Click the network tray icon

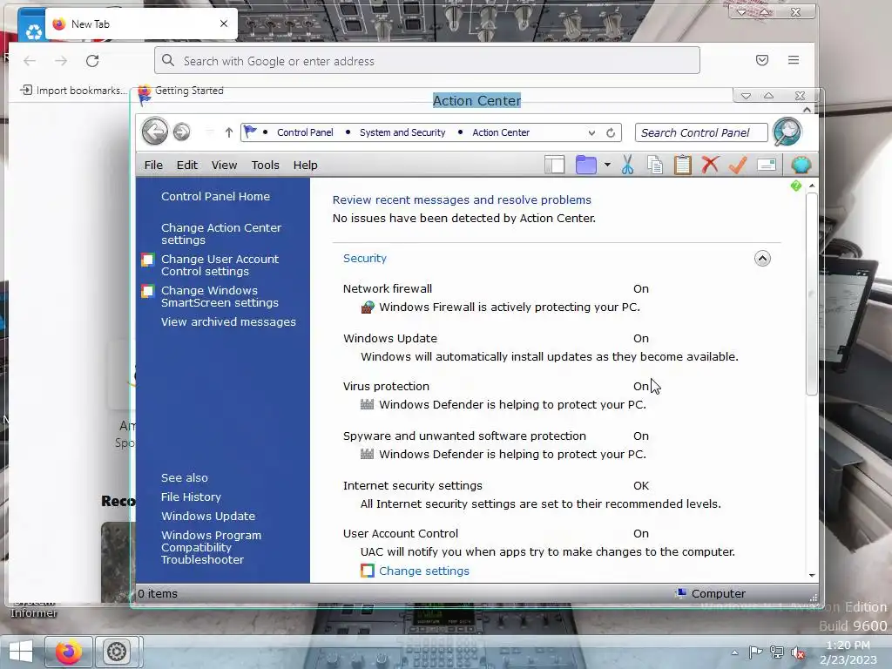click(x=776, y=652)
